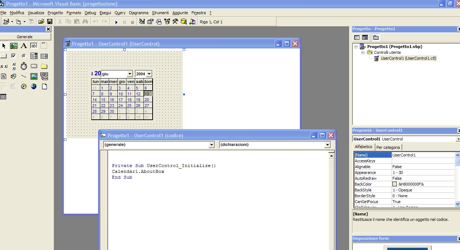Click the Generale toolbox tab button
The width and height of the screenshot is (460, 250).
[25, 37]
